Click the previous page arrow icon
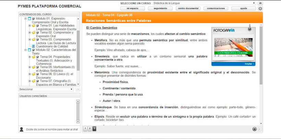Viewport: 281px width, 139px height. coord(255,129)
